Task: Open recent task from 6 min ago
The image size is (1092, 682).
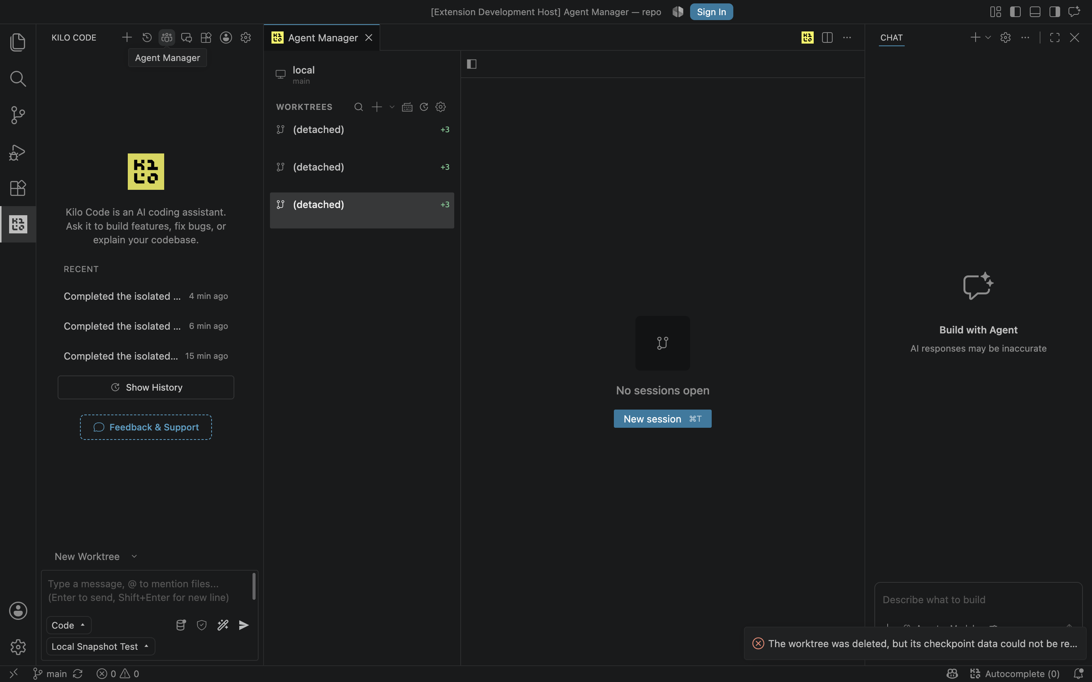Action: point(146,326)
